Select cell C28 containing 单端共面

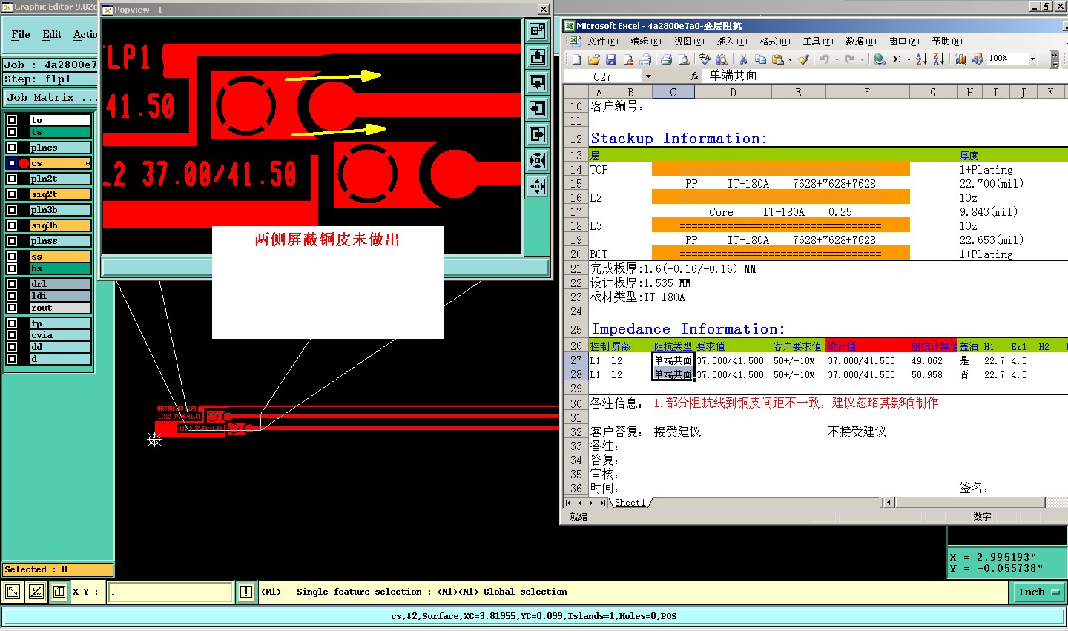(673, 374)
